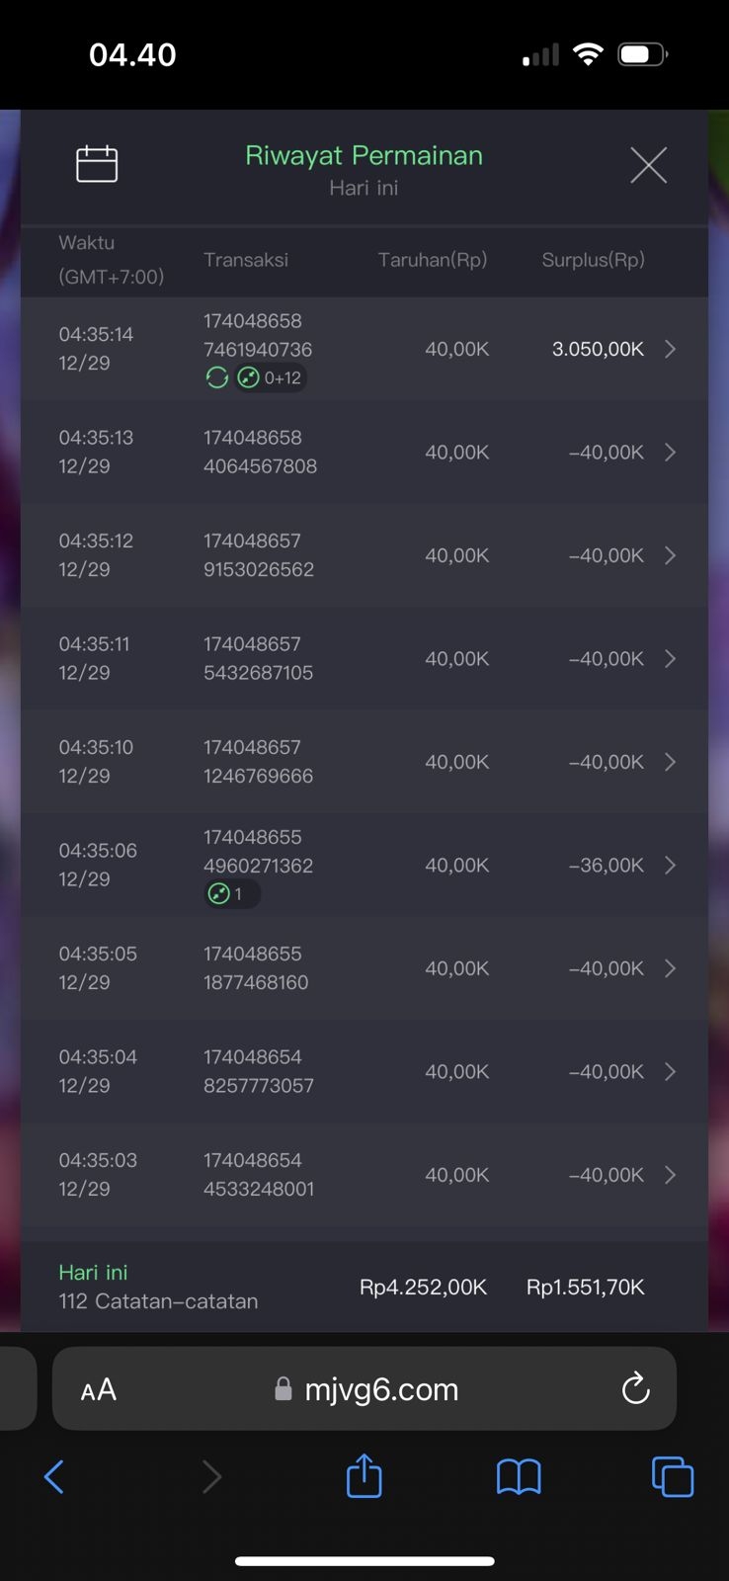Expand details of 04:35:13 transaction
Image resolution: width=729 pixels, height=1581 pixels.
coord(670,453)
